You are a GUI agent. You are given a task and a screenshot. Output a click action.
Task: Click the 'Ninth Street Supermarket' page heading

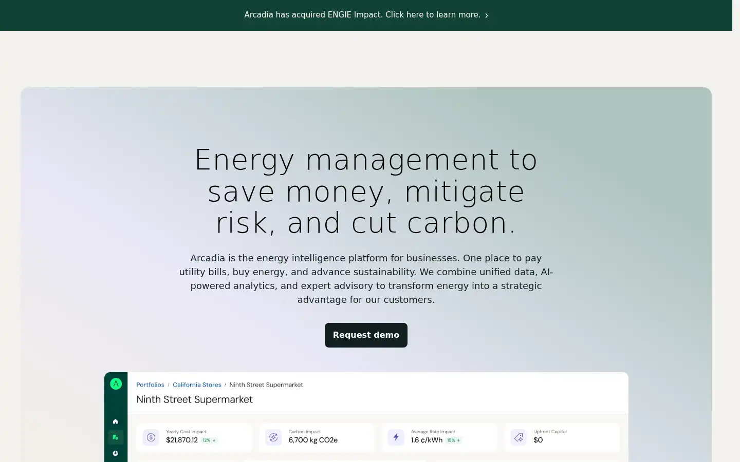(x=194, y=399)
